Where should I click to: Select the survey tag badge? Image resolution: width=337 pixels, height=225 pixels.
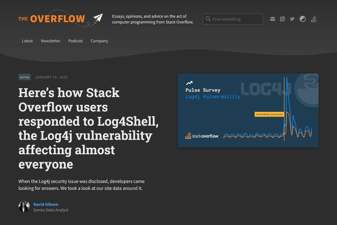tap(24, 77)
